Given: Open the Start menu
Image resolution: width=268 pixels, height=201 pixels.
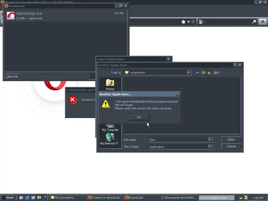Looking at the screenshot, I should (x=8, y=198).
